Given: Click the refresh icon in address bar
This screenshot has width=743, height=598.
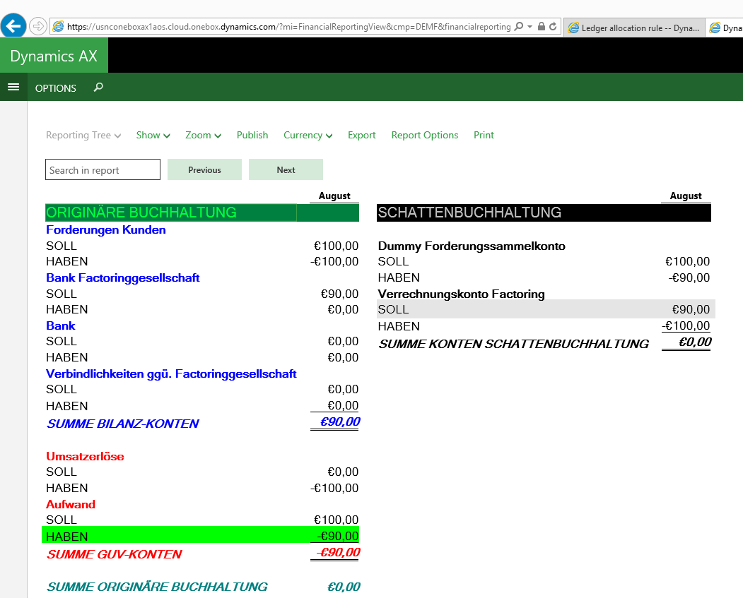Looking at the screenshot, I should (553, 27).
